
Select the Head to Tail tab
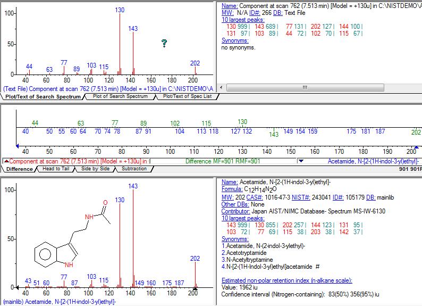point(56,169)
